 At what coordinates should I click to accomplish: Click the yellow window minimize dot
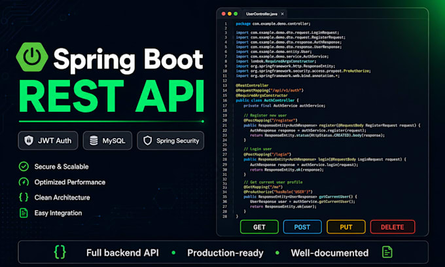[x=230, y=14]
